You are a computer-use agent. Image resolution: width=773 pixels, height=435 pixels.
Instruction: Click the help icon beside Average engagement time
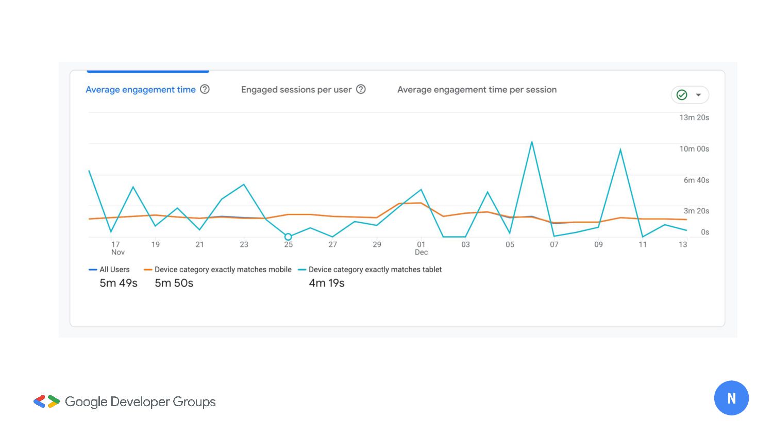tap(205, 89)
